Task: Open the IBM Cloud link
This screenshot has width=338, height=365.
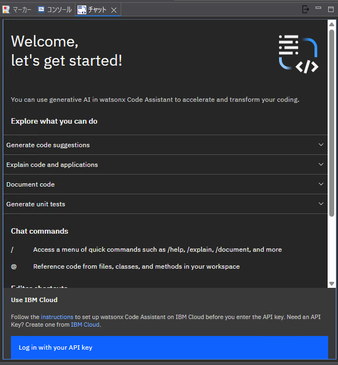Action: click(85, 325)
